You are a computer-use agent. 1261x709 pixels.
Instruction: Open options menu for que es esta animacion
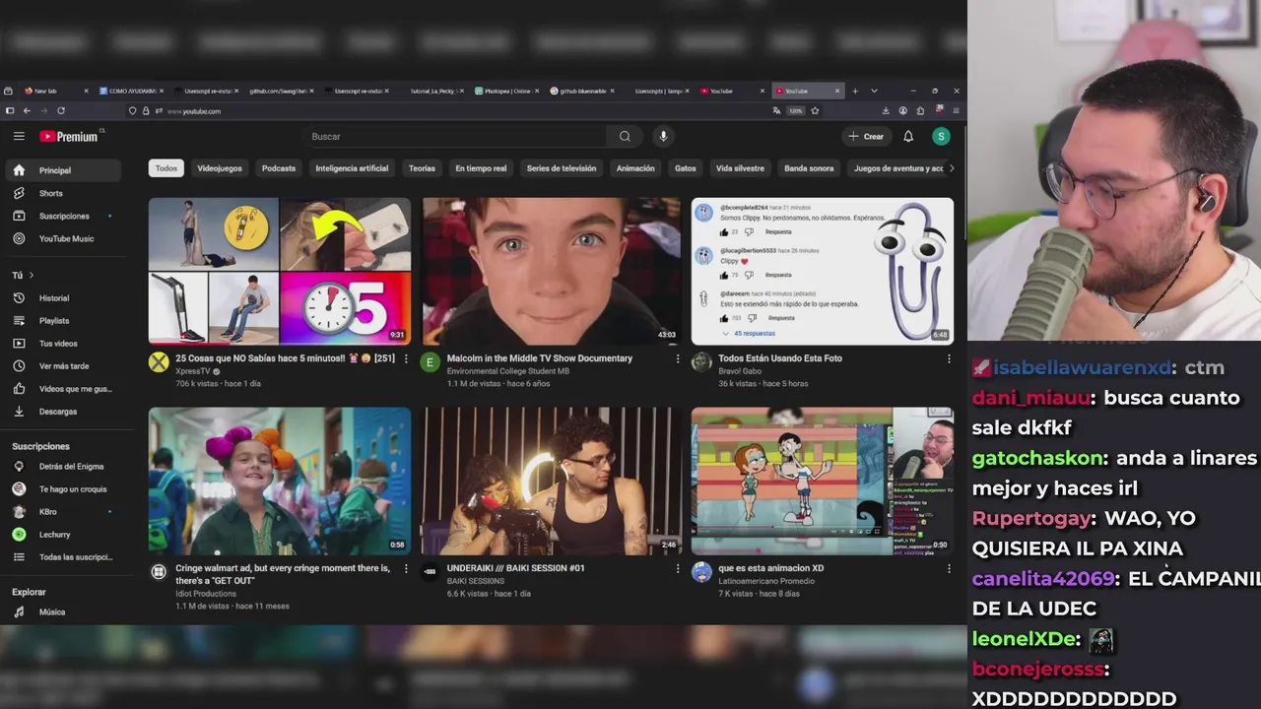click(x=949, y=569)
